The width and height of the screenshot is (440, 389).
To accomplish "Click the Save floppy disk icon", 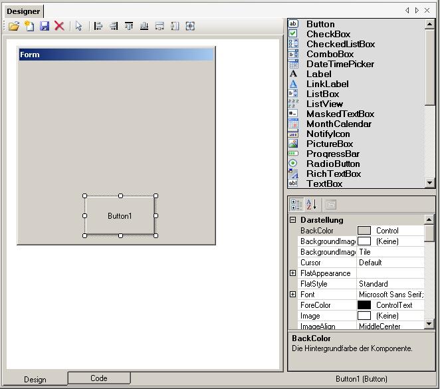I will coord(45,26).
